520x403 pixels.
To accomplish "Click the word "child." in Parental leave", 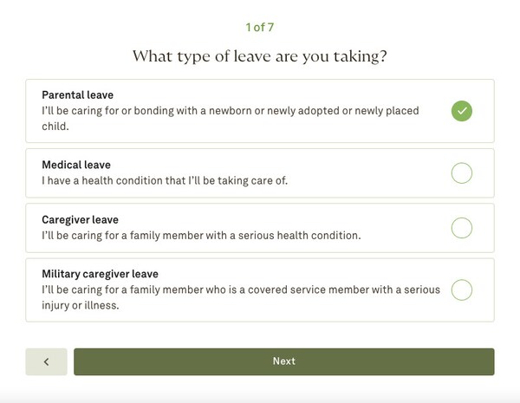I will 55,127.
